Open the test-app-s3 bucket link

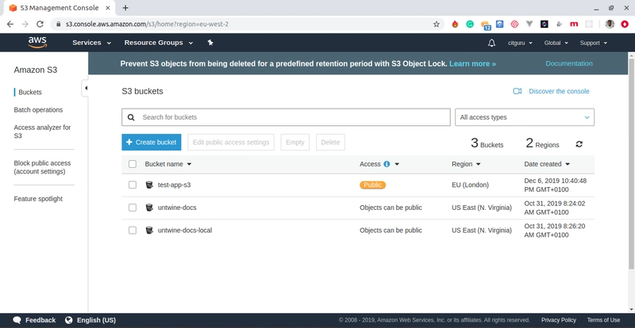point(174,185)
